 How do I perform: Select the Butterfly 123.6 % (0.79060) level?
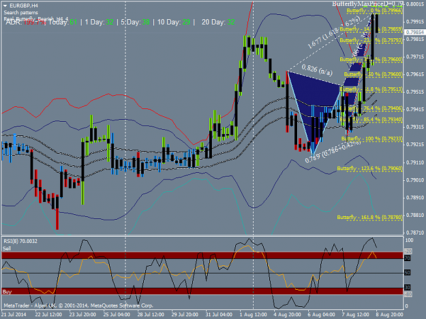pyautogui.click(x=369, y=168)
